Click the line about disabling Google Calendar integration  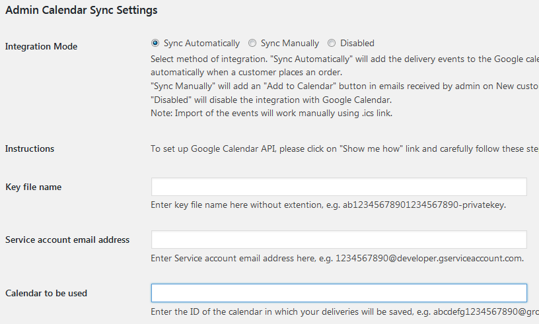271,100
